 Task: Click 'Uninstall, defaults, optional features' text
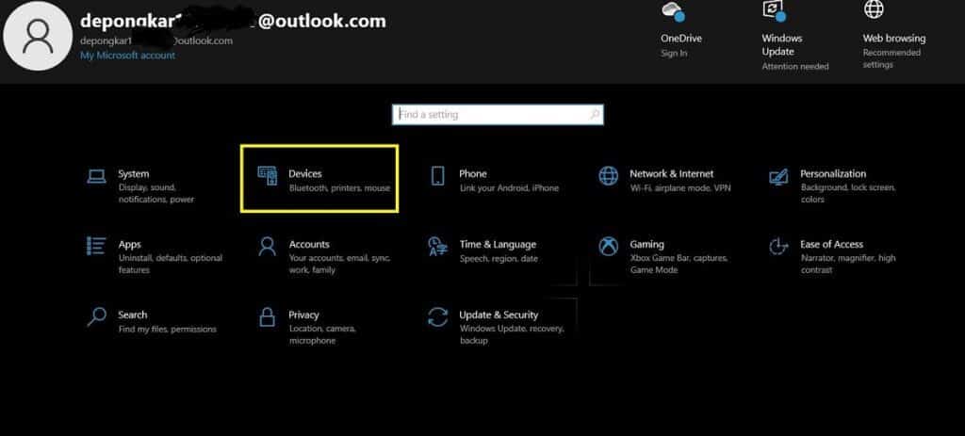click(x=171, y=265)
